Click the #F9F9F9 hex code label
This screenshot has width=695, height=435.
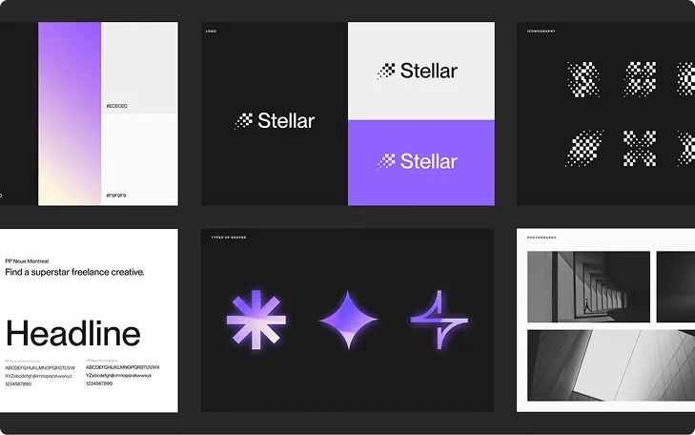[x=116, y=196]
